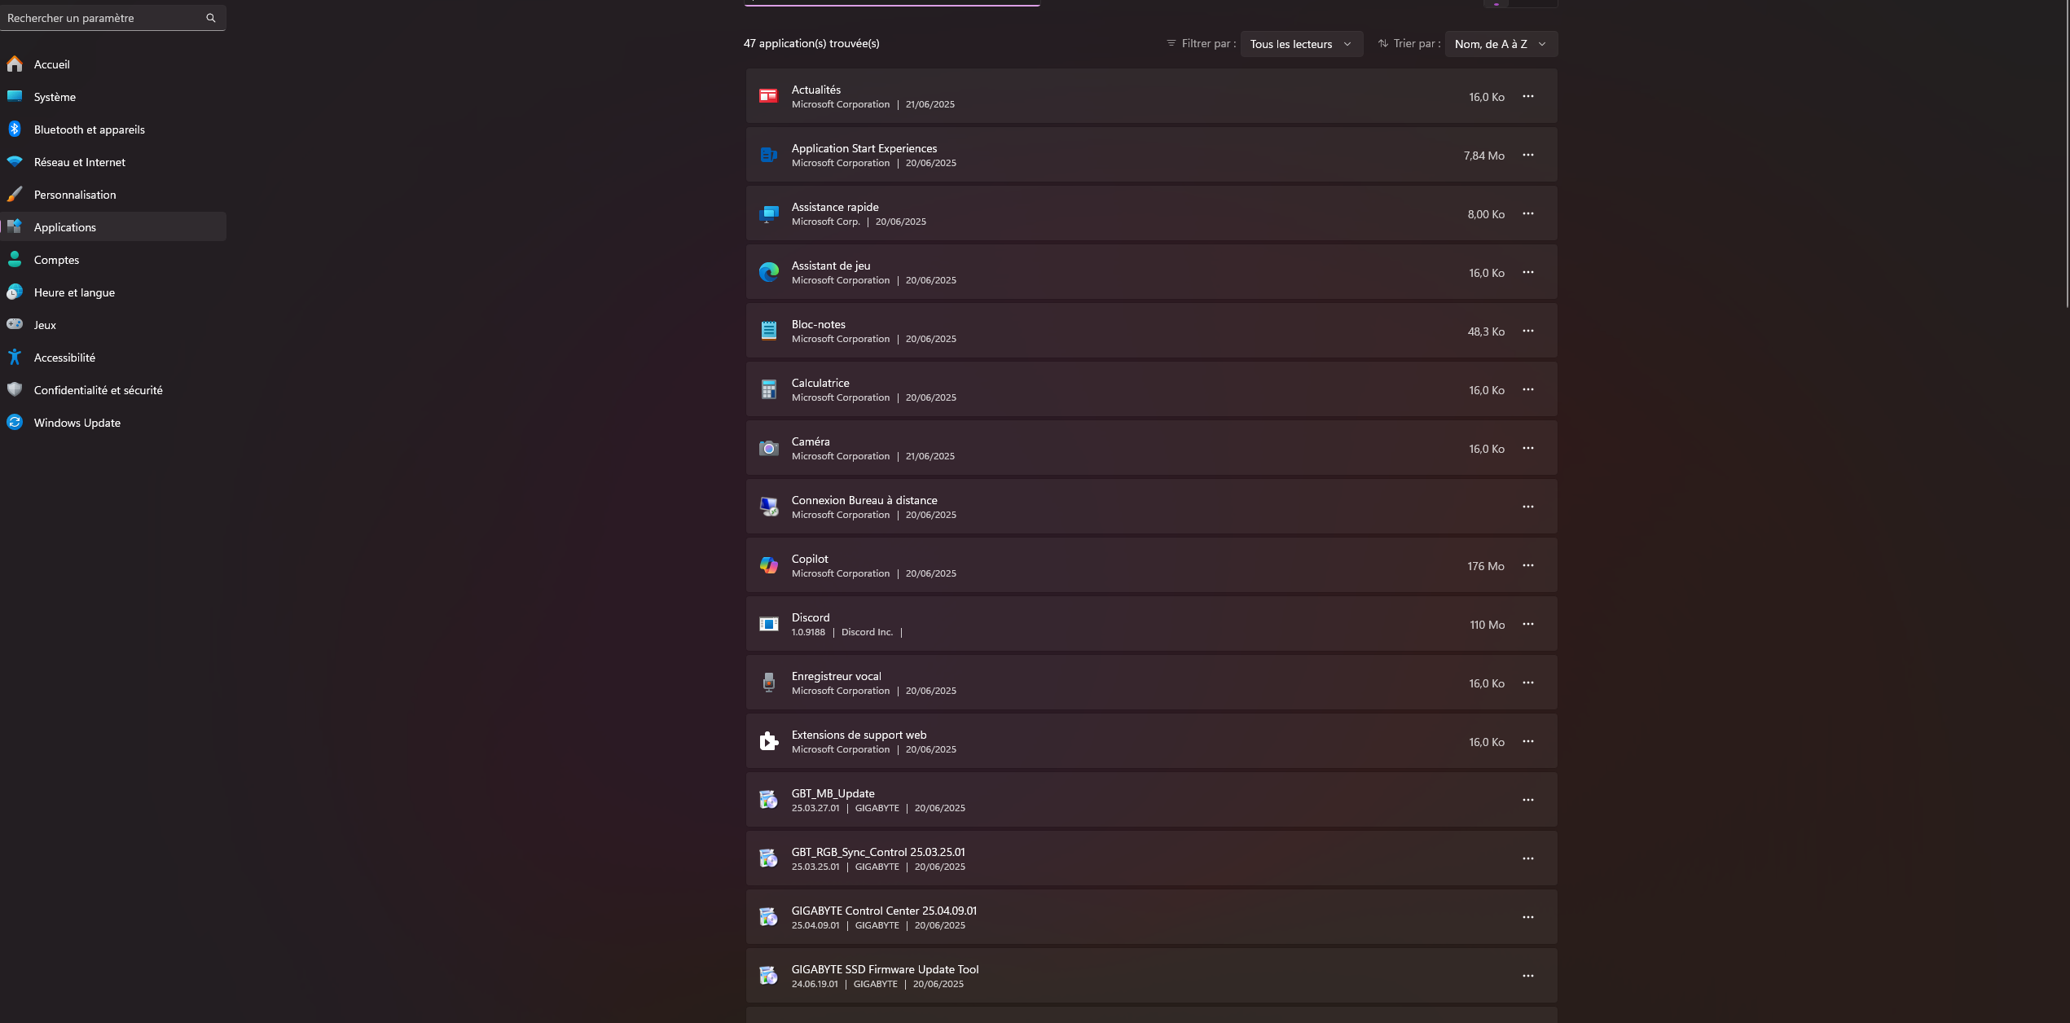
Task: Open the Accueil home icon
Action: [x=15, y=64]
